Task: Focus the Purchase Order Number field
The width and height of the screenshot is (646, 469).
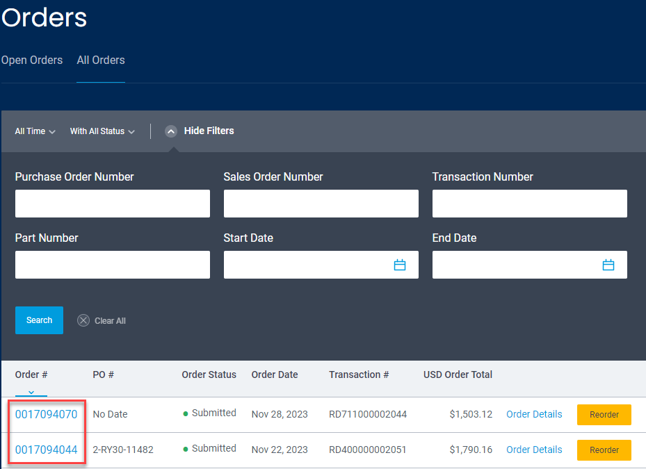Action: click(x=113, y=204)
